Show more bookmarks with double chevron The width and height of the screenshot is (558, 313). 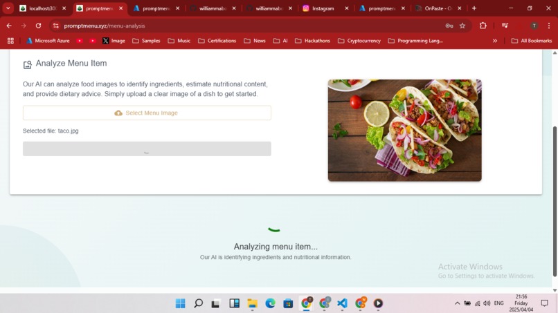click(x=495, y=41)
